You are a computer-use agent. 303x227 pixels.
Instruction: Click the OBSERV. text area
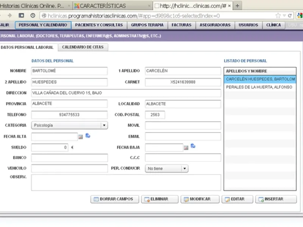click(x=126, y=183)
